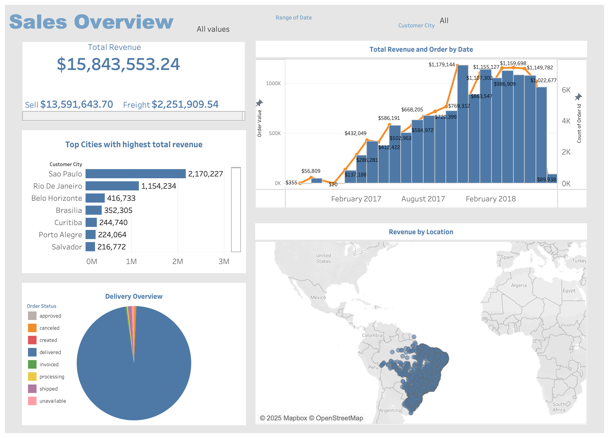Select the Curitiba revenue bar
The height and width of the screenshot is (438, 609).
click(x=91, y=222)
